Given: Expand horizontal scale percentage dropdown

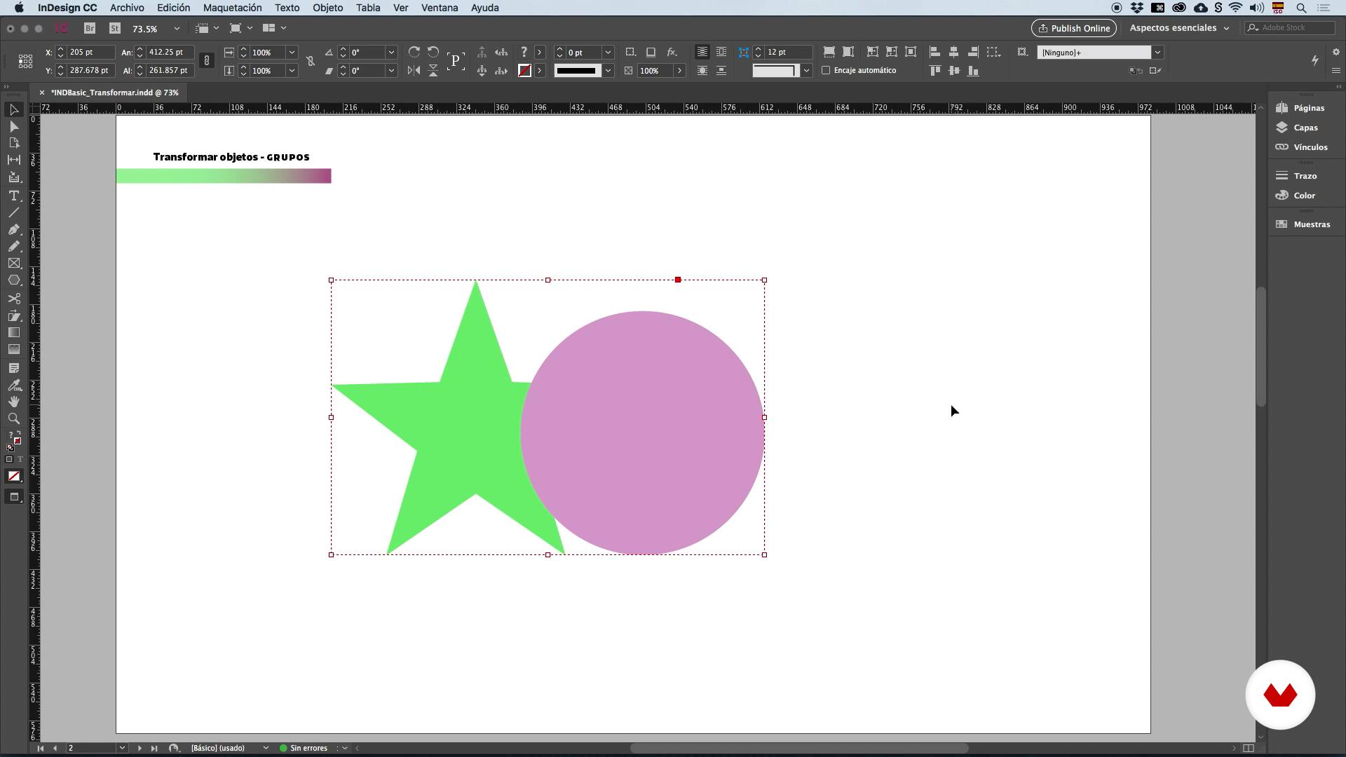Looking at the screenshot, I should pyautogui.click(x=292, y=53).
